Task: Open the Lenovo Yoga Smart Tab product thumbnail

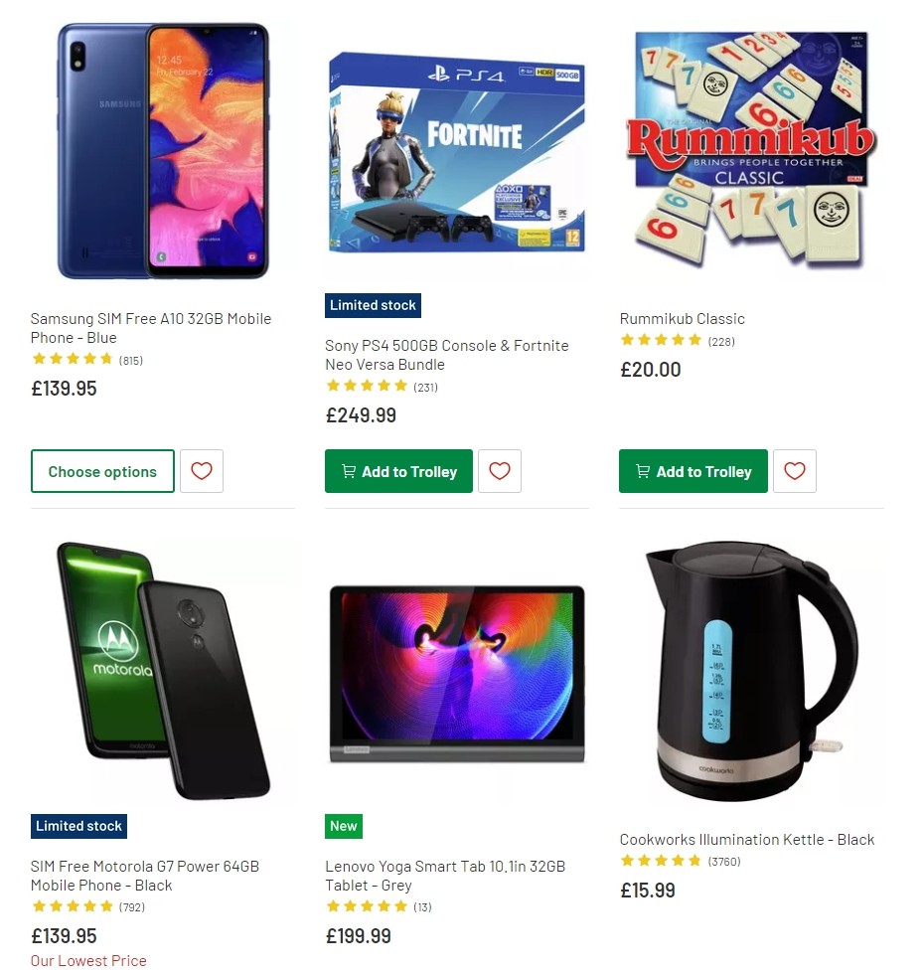Action: click(x=456, y=671)
